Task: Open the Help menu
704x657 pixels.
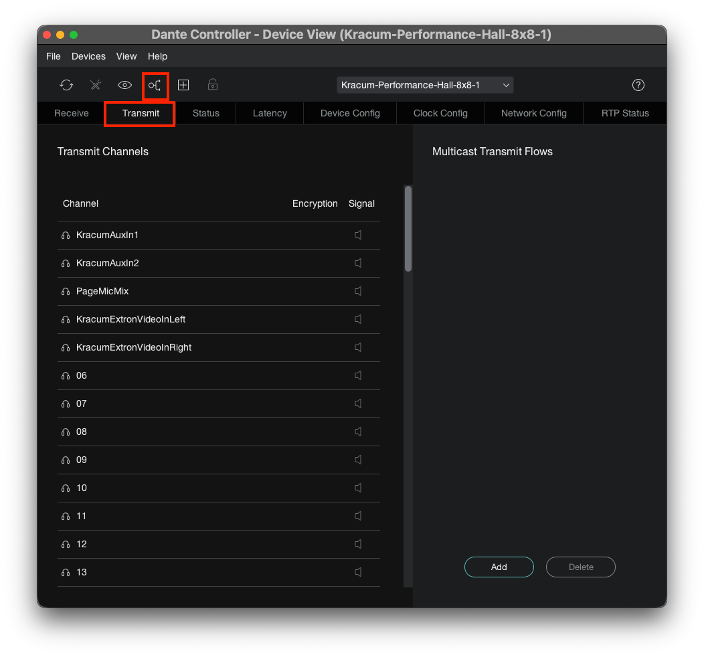Action: (x=157, y=57)
